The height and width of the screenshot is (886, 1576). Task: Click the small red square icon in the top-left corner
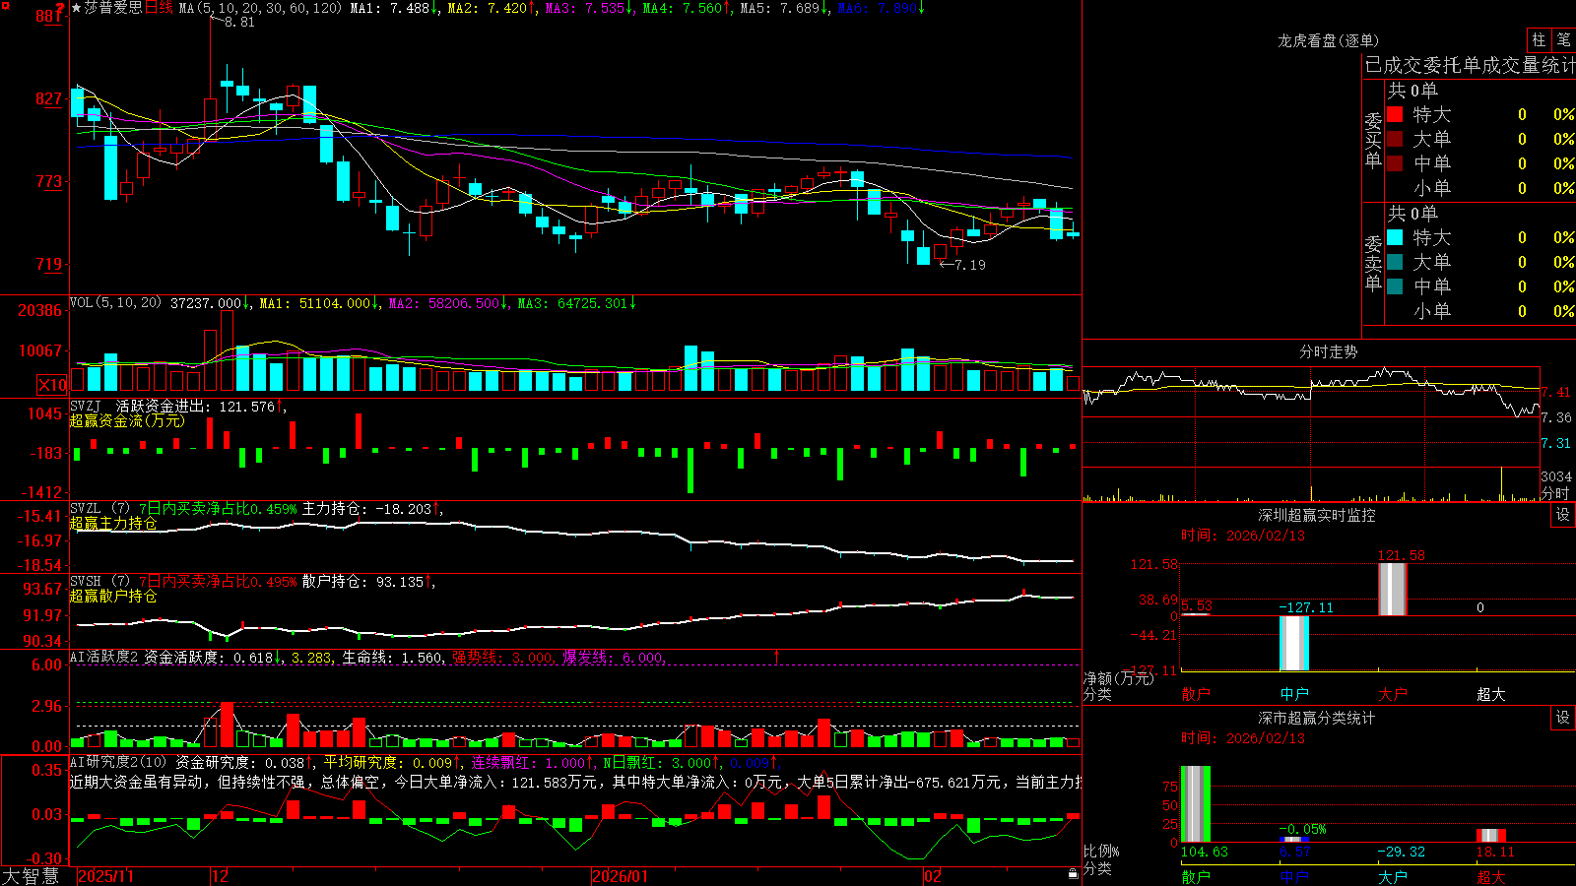(x=5, y=5)
